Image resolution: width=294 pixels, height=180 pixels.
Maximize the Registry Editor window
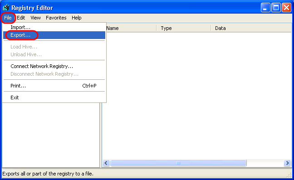coord(276,8)
